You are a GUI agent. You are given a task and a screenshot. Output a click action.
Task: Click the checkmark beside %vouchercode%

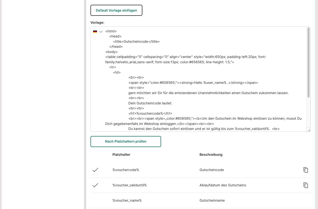95,170
